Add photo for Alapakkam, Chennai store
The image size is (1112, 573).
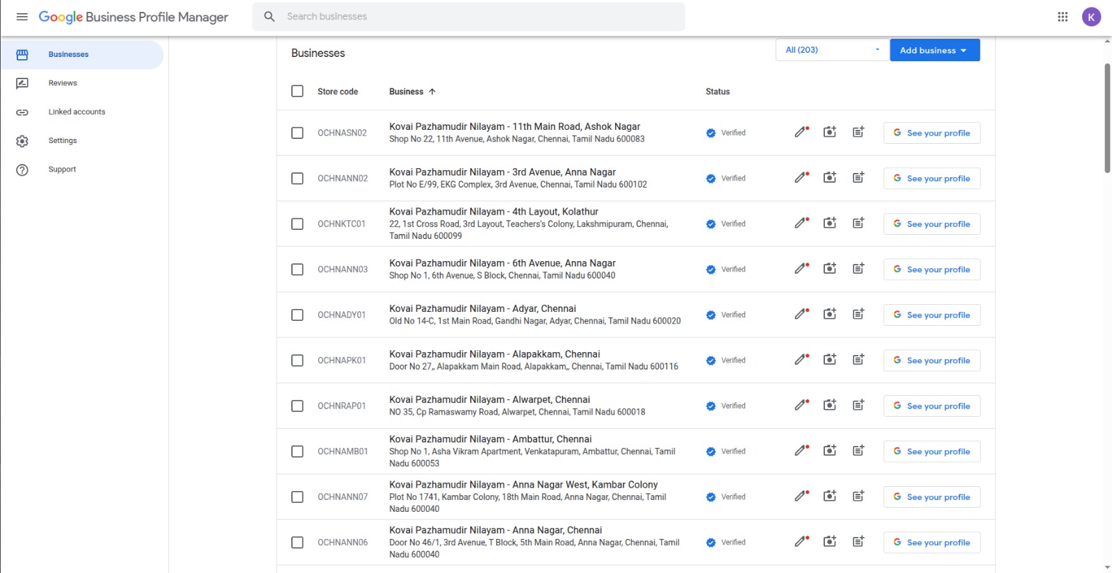point(830,360)
